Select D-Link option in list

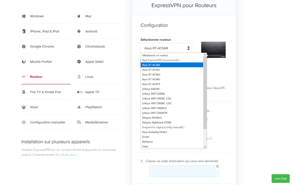172,137
